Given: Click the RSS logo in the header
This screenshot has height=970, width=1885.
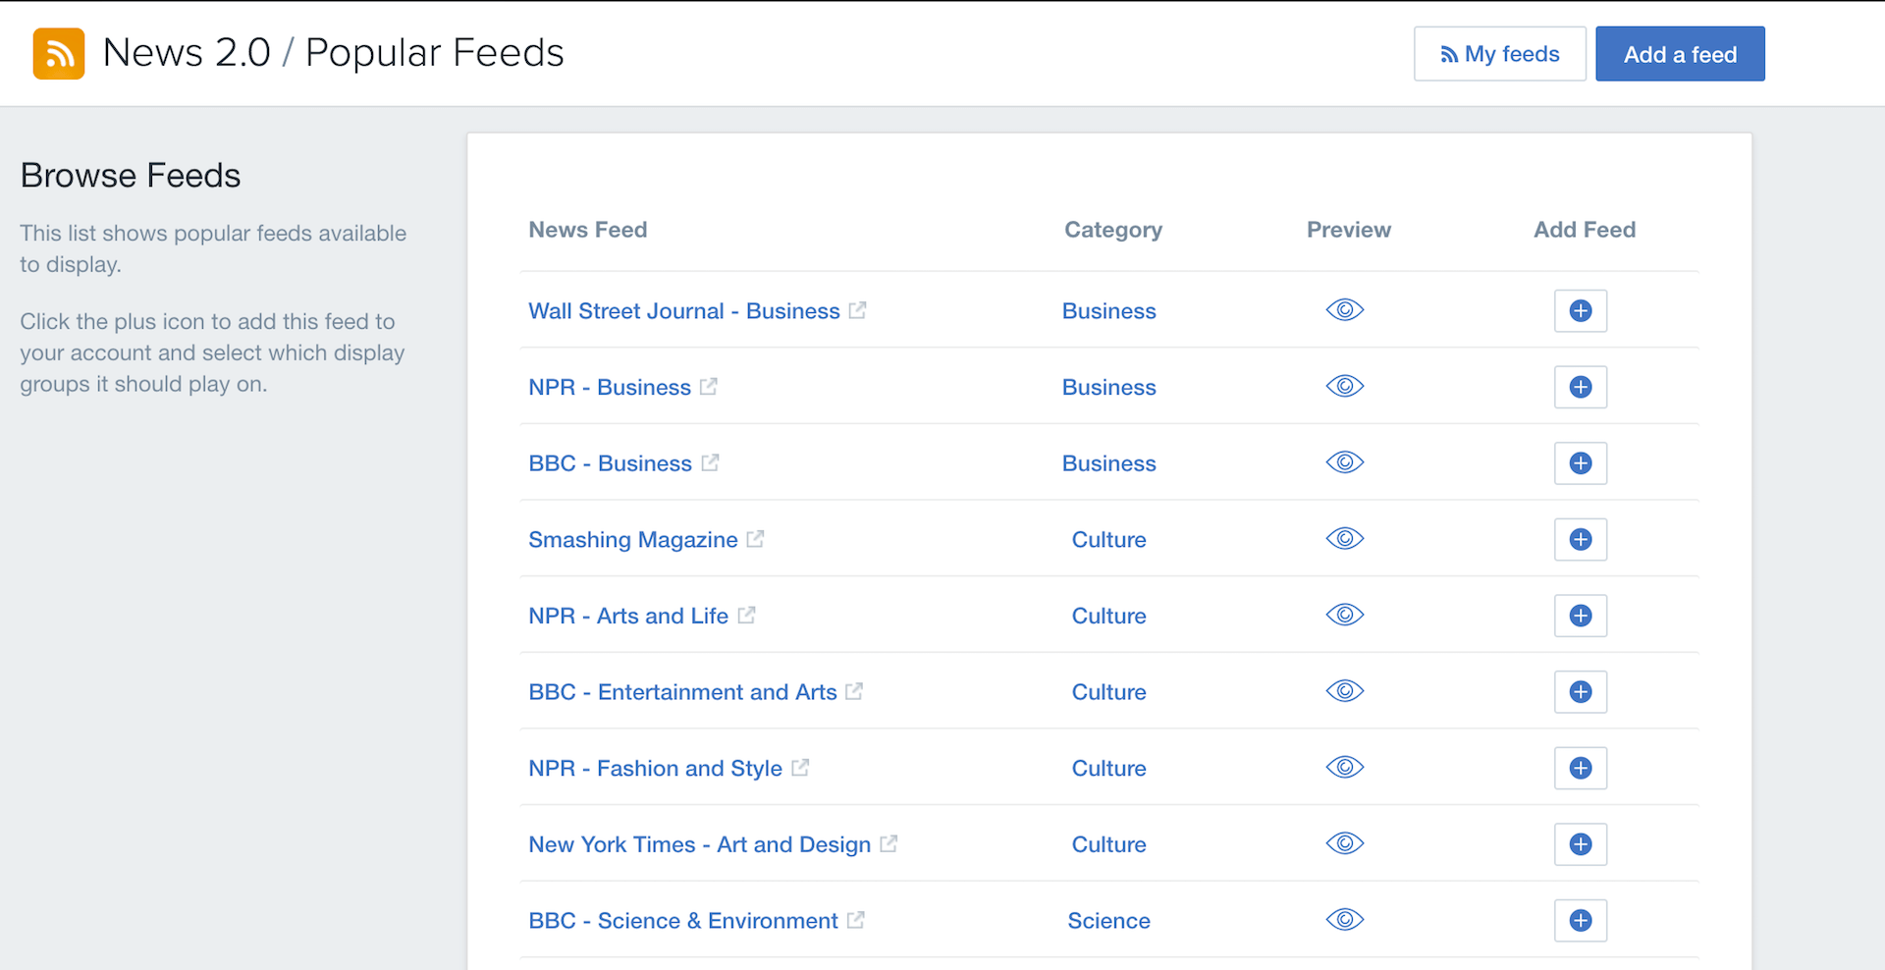Looking at the screenshot, I should tap(58, 53).
